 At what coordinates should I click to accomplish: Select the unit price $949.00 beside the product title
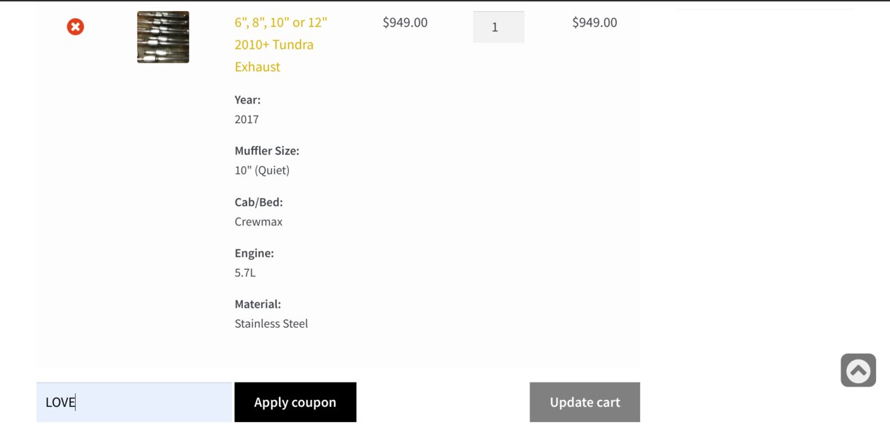click(x=405, y=22)
